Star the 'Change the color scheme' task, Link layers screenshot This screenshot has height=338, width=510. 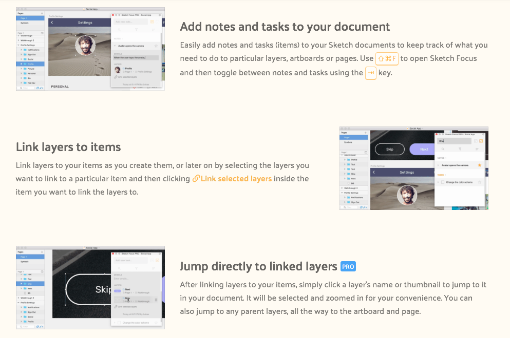pyautogui.click(x=479, y=182)
